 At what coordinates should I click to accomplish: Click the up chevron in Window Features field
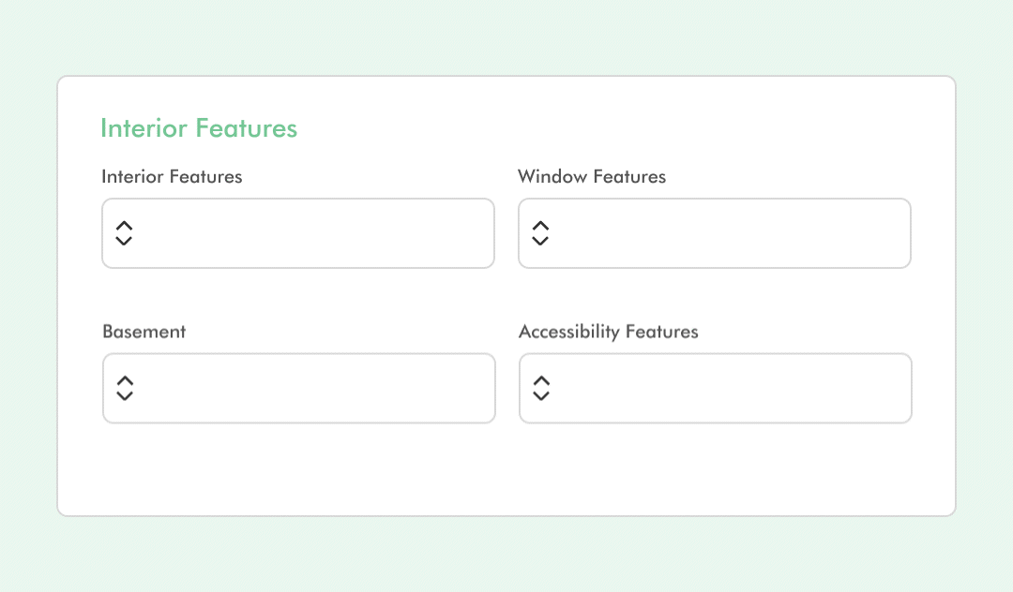[540, 226]
